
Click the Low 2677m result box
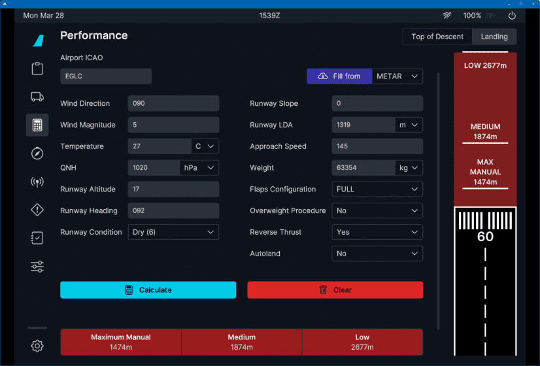362,342
